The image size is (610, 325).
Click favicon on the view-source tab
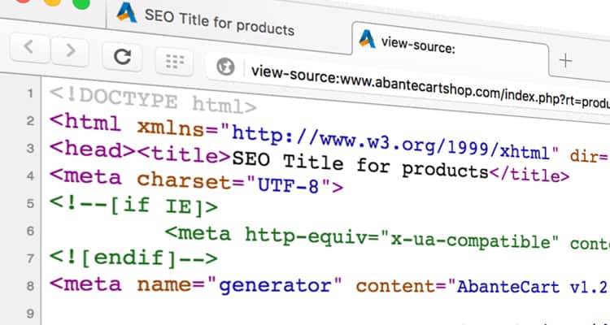tap(367, 39)
